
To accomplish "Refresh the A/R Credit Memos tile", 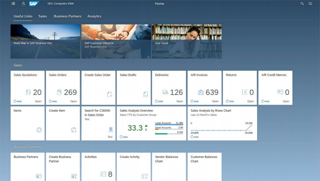I will click(x=265, y=101).
